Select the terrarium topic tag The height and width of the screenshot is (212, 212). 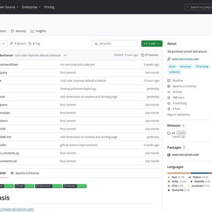[186, 66]
